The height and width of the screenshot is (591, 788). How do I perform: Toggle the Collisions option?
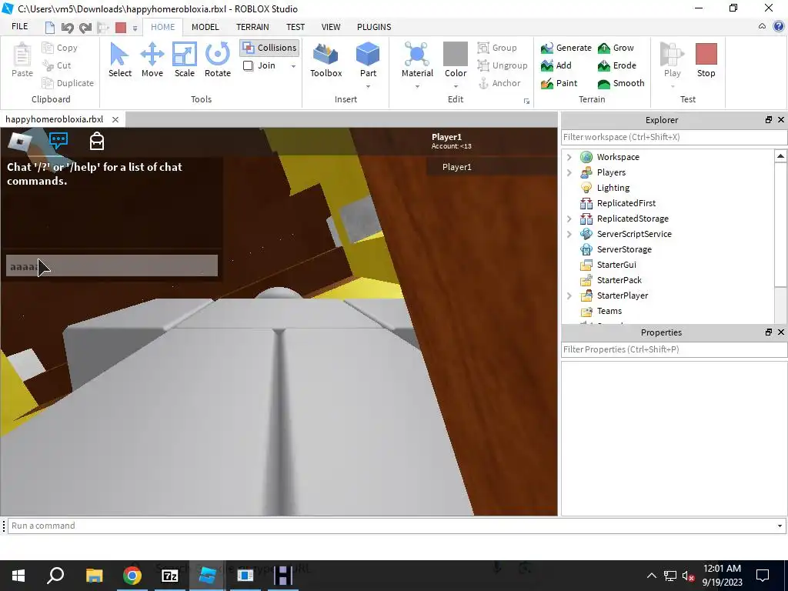pos(269,48)
